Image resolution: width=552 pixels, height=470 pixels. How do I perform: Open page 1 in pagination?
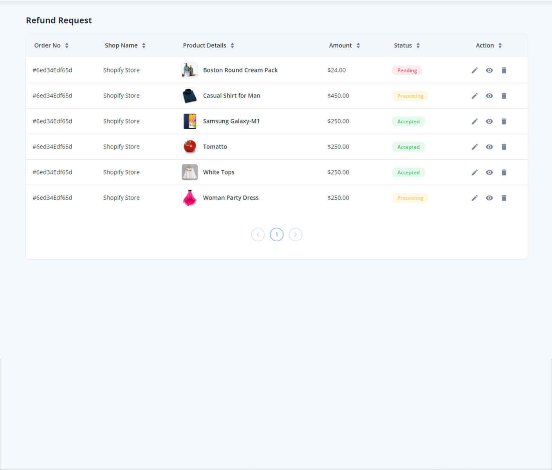pyautogui.click(x=277, y=234)
